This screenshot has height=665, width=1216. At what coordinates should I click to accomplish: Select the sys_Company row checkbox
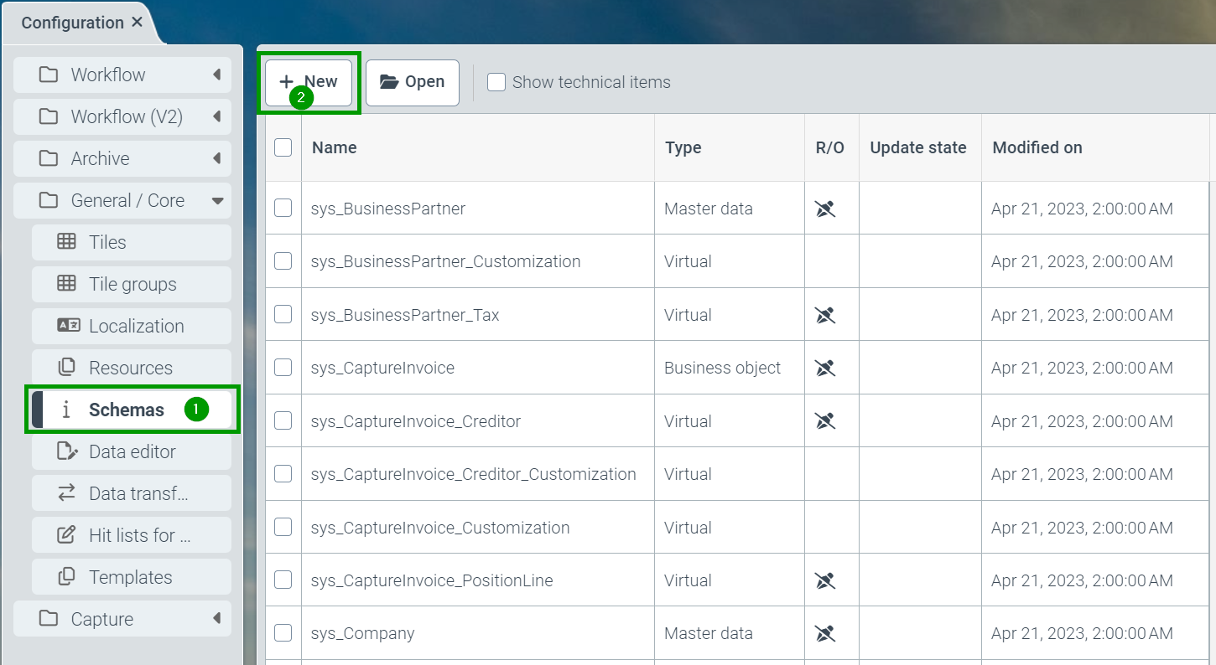click(x=283, y=633)
